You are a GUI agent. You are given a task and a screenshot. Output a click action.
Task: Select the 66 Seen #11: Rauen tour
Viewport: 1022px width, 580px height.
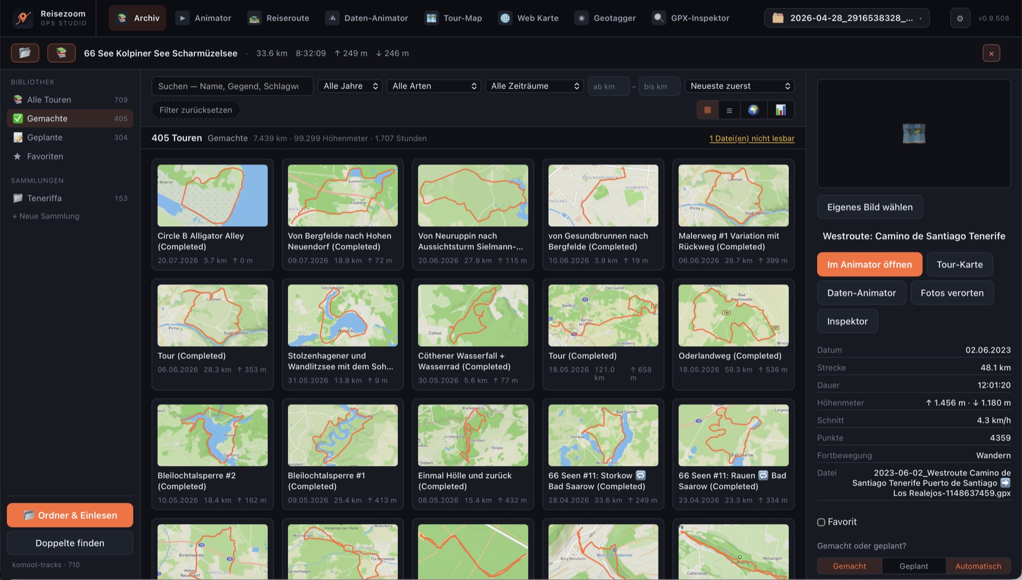(x=733, y=454)
